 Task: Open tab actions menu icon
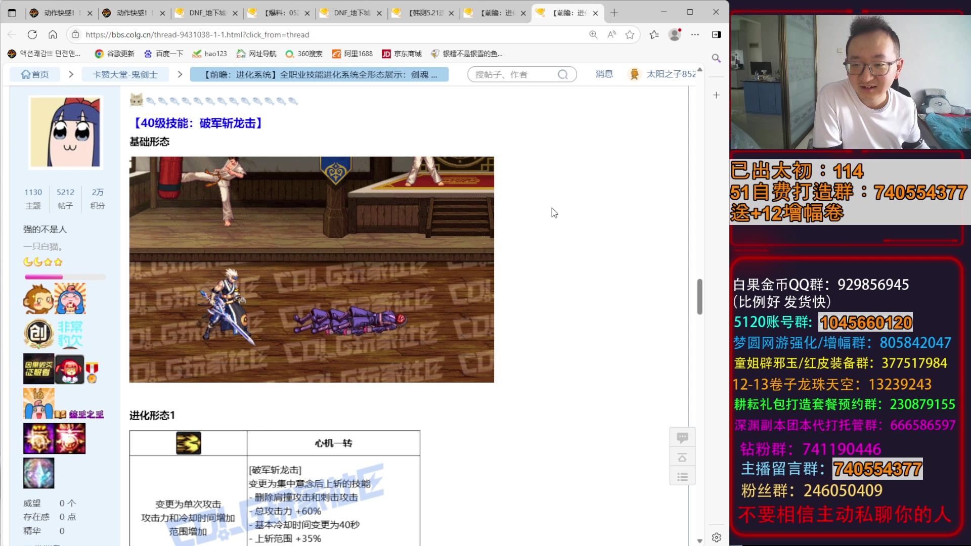click(12, 13)
